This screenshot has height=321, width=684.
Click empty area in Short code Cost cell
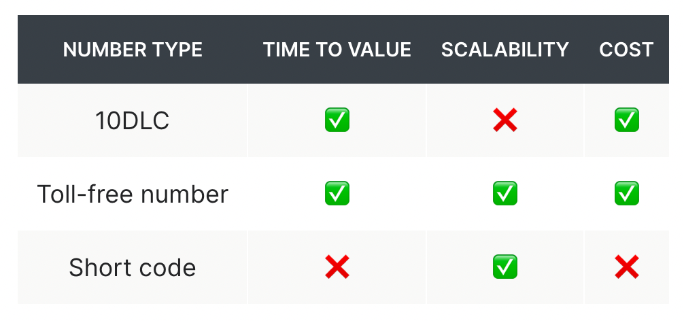(x=654, y=267)
